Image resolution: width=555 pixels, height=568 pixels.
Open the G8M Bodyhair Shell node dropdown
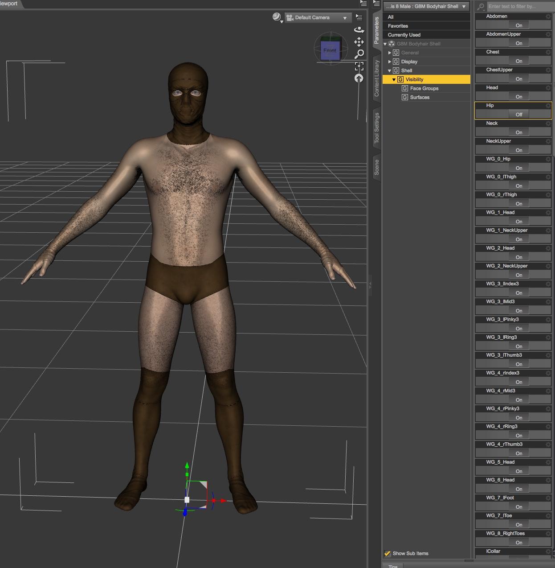426,6
